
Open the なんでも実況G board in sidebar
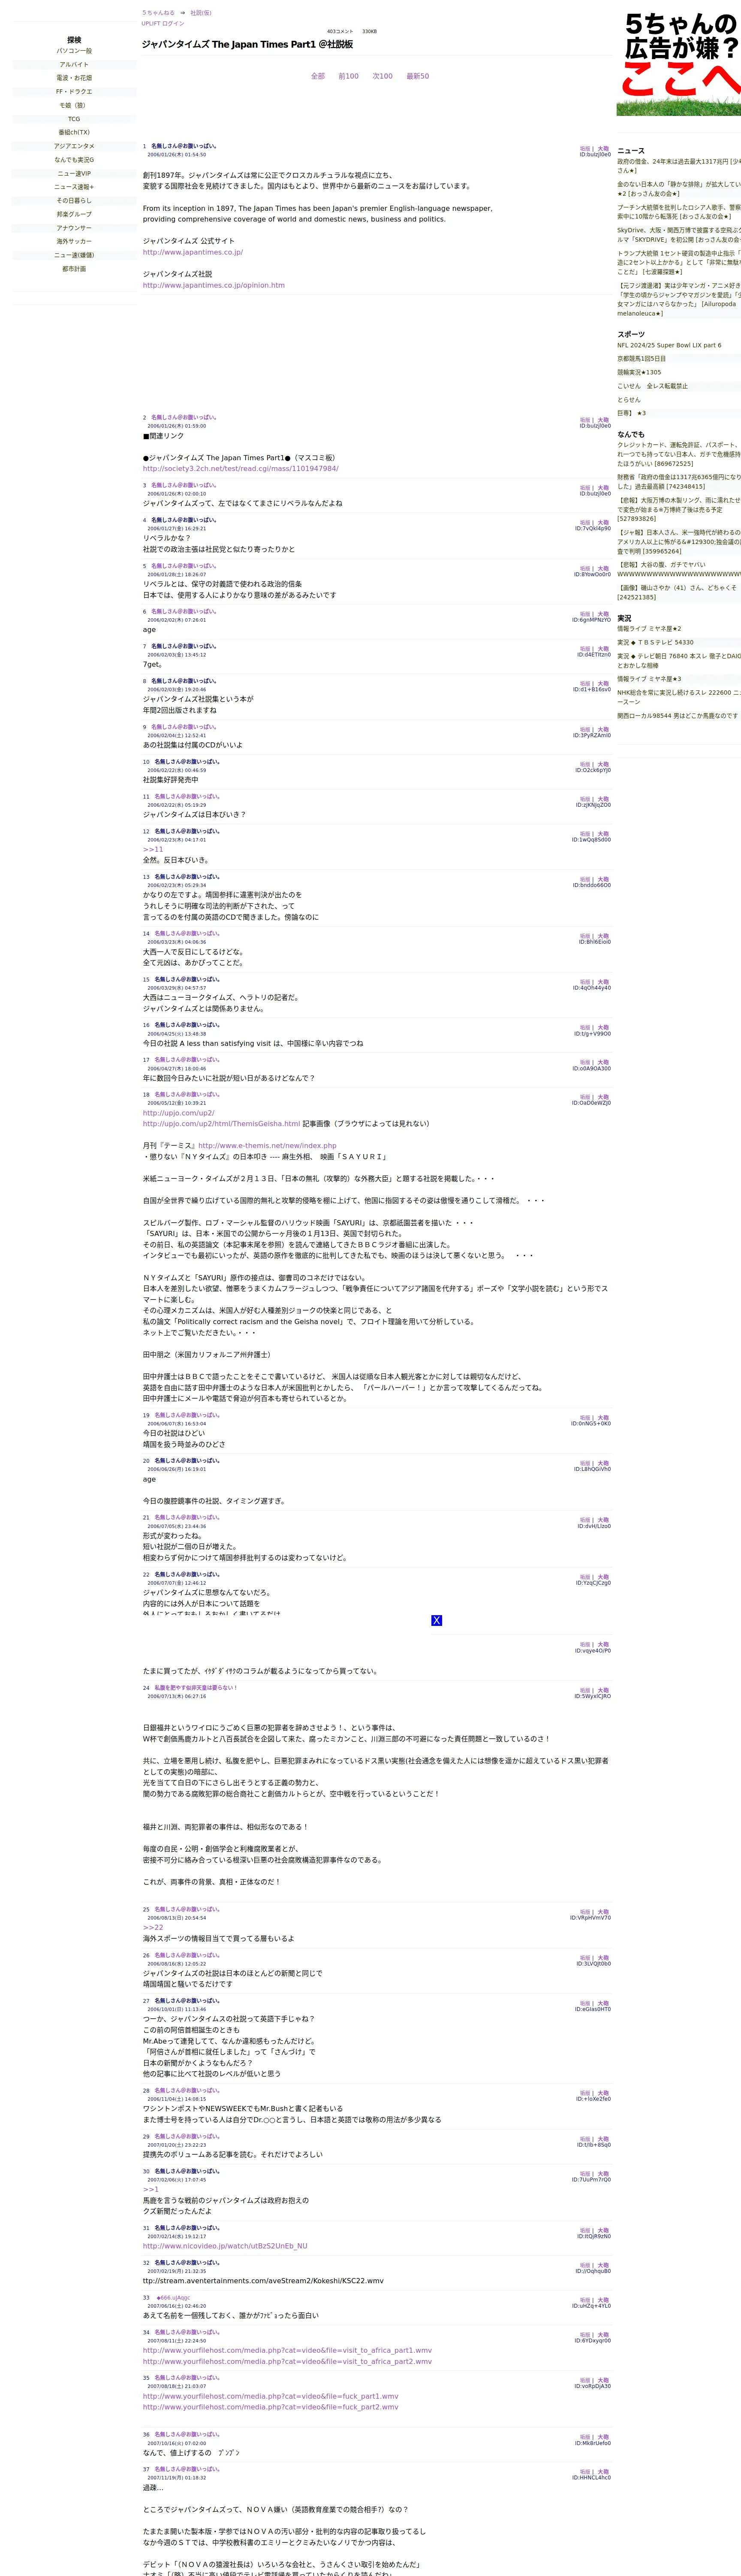(x=74, y=160)
